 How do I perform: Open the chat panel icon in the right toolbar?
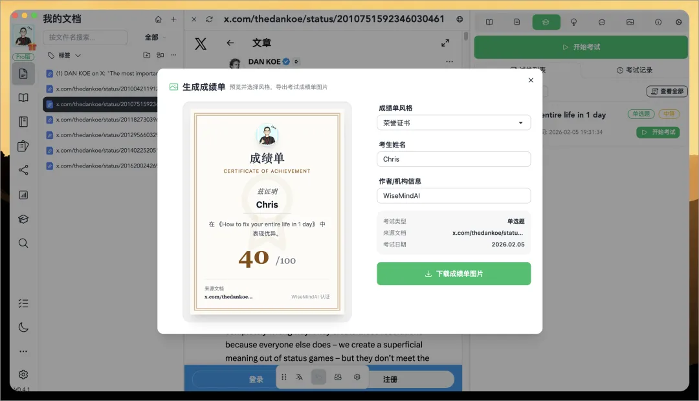point(601,21)
